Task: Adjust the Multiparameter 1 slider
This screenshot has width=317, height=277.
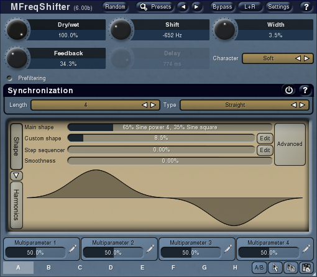Action: [x=35, y=253]
